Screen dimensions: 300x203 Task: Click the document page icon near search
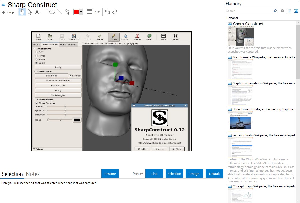[289, 11]
